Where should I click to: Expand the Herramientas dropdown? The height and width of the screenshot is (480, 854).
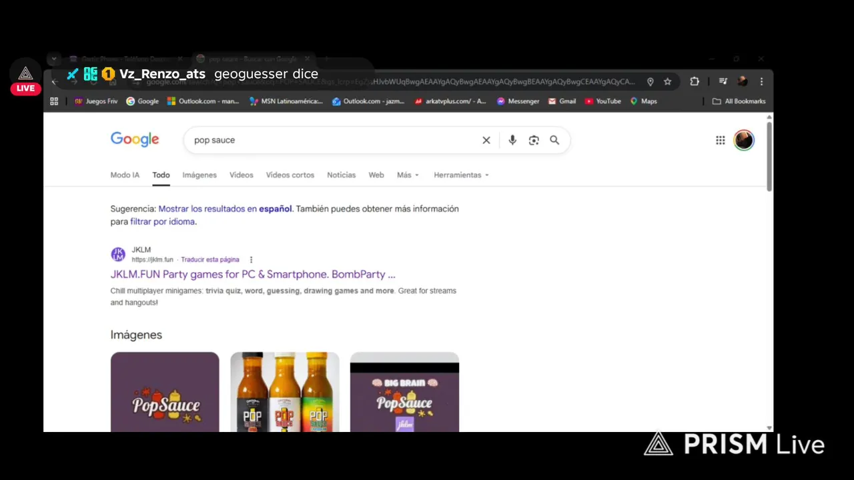[x=461, y=175]
